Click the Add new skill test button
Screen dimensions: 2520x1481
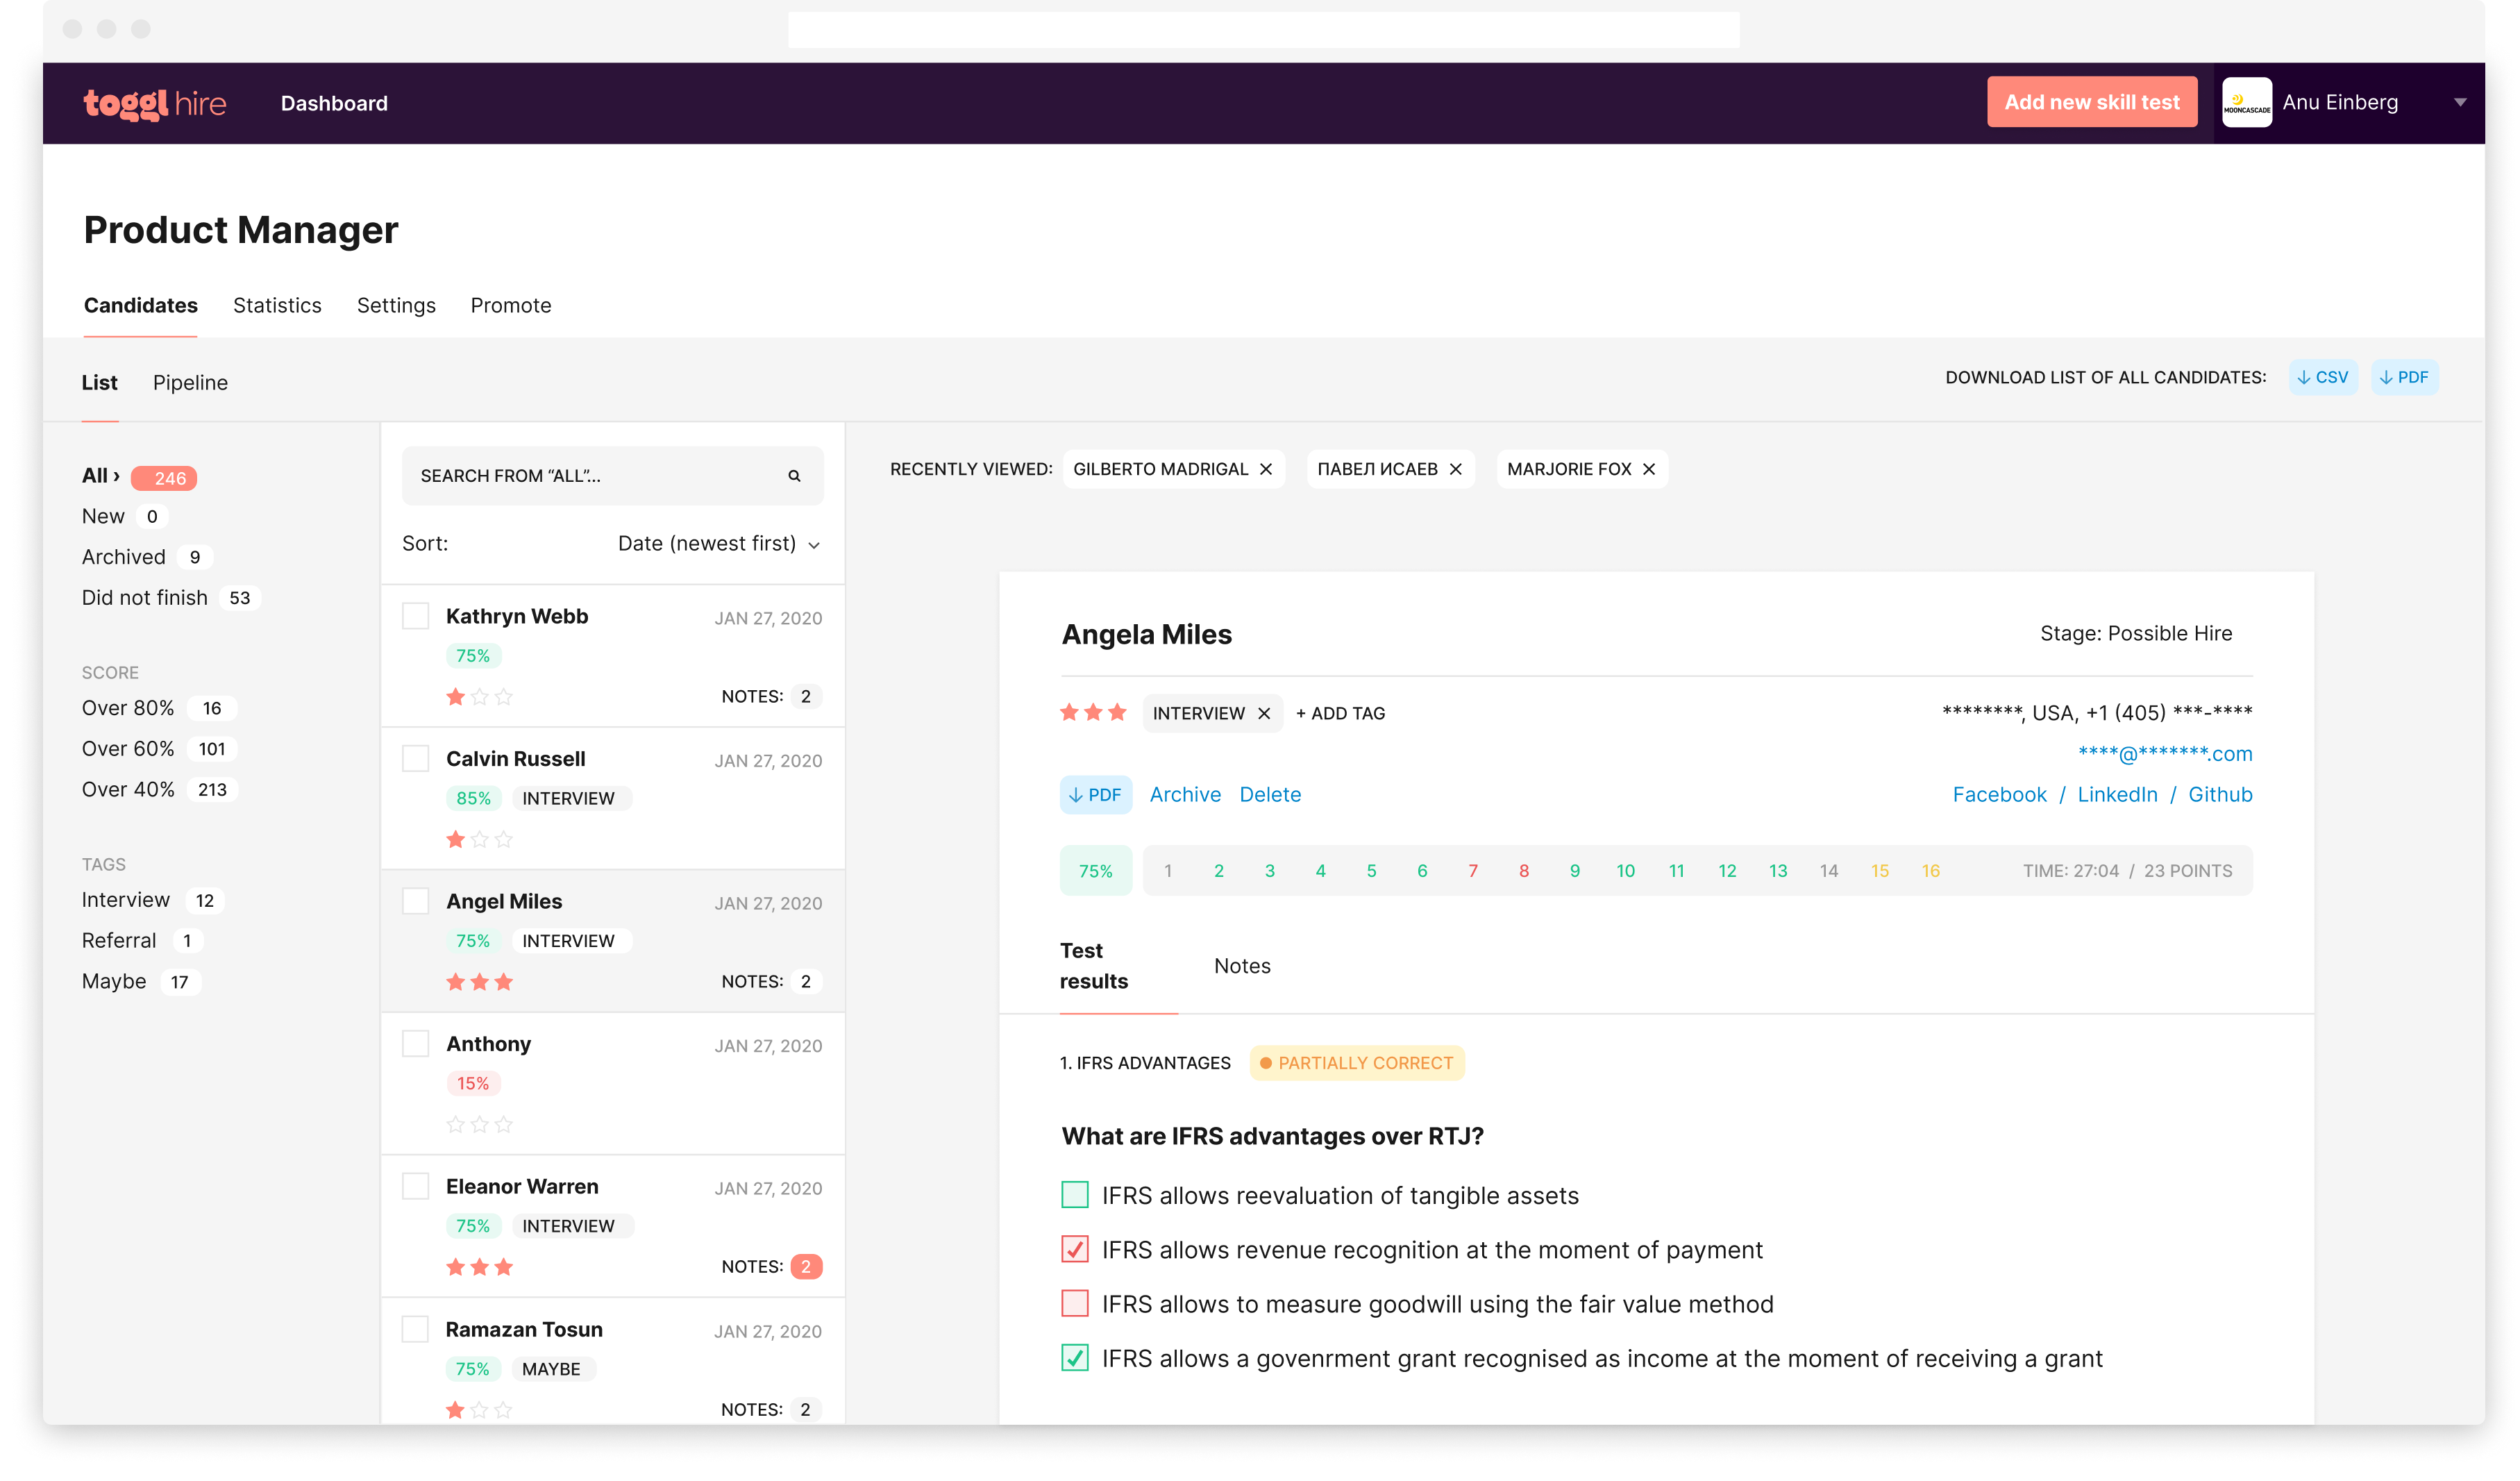pos(2092,101)
